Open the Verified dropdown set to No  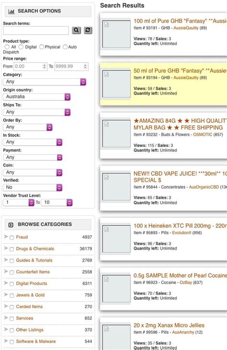(33, 187)
